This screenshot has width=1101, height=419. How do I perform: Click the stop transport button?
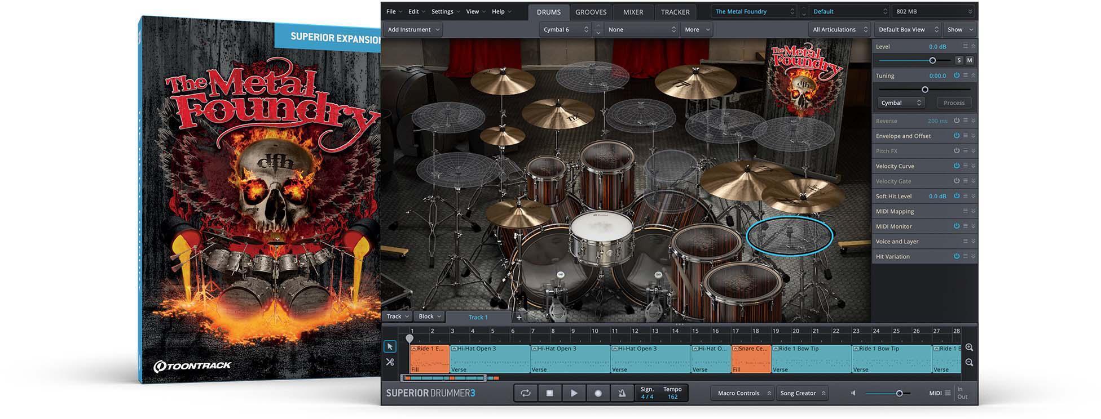point(550,393)
